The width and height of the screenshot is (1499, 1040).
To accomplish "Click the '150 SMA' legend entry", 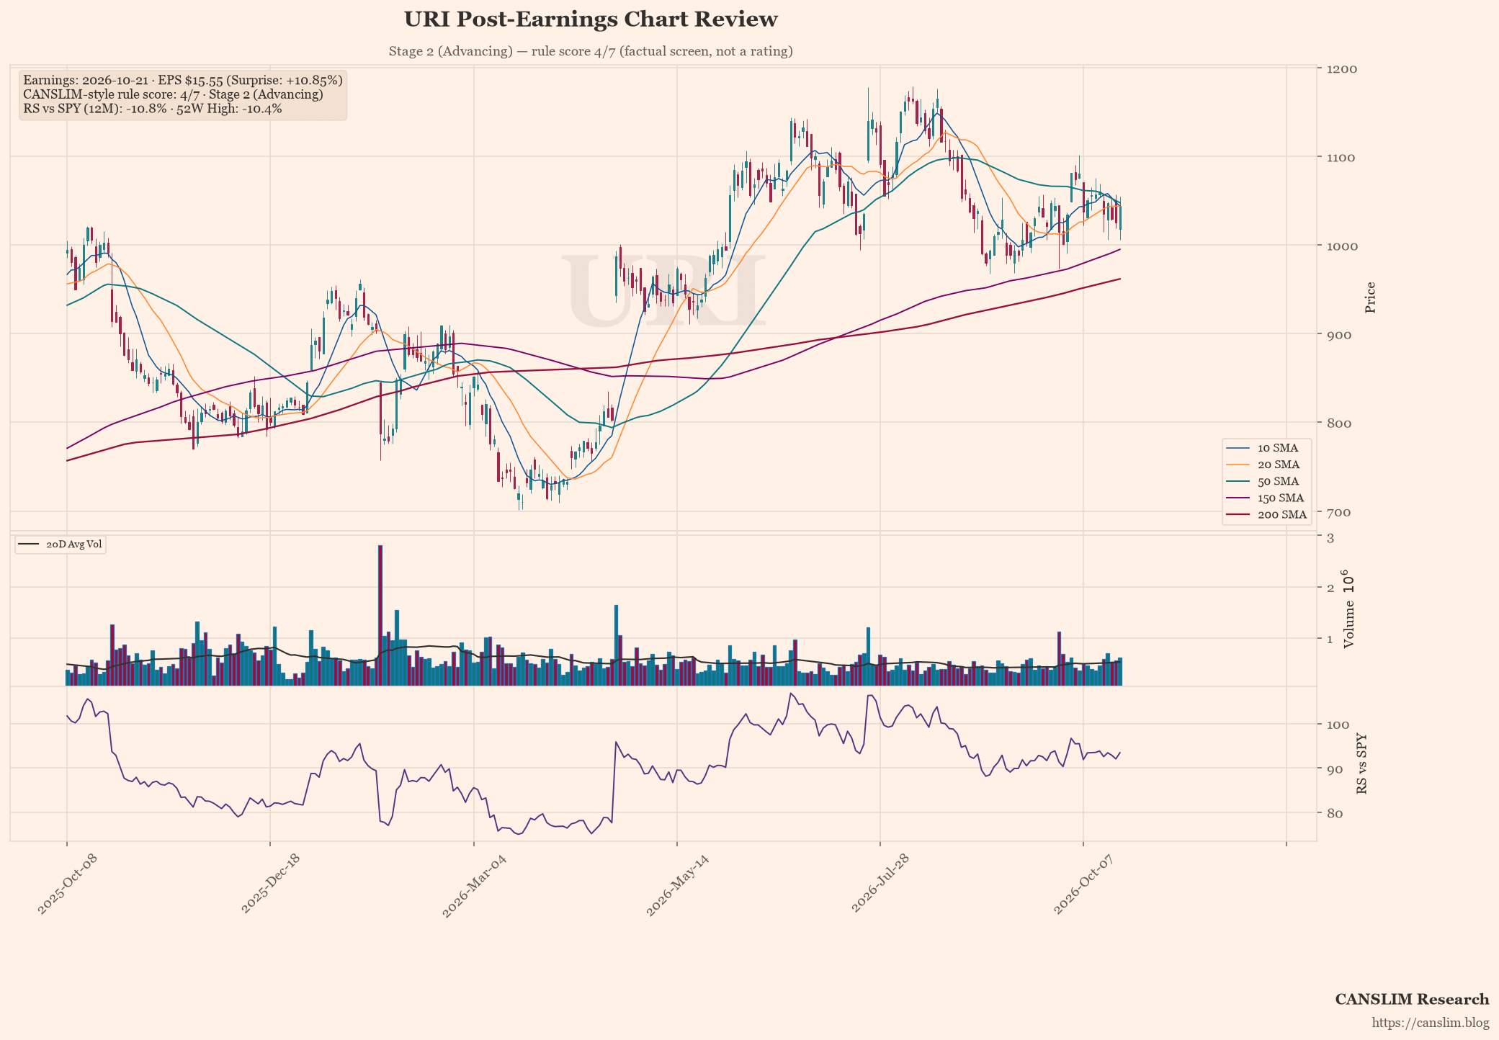I will coord(1266,498).
